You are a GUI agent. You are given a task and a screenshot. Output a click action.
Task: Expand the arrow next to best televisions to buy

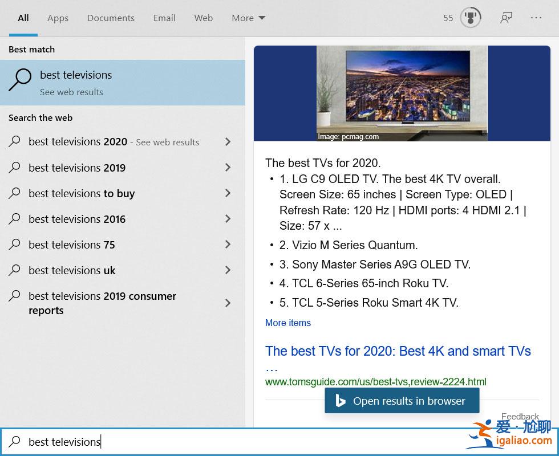point(228,193)
